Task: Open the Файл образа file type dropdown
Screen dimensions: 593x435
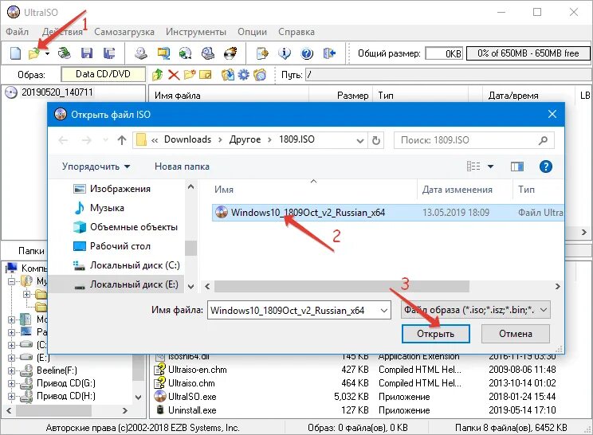Action: (x=475, y=310)
